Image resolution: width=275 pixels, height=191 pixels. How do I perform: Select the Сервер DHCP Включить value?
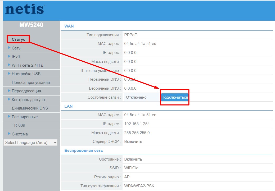coord(133,142)
